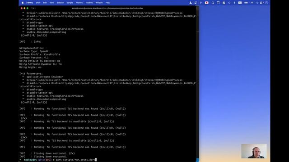Image resolution: width=289 pixels, height=162 pixels.
Task: Minimize iTerm2 window with yellow button
Action: click(24, 8)
